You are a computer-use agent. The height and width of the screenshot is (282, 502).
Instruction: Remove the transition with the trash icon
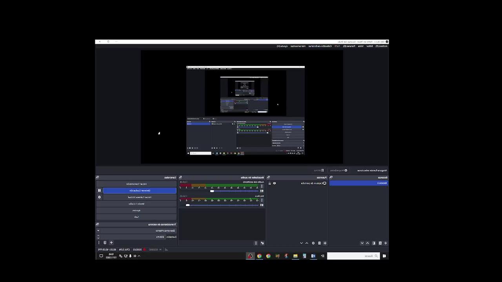pos(105,243)
